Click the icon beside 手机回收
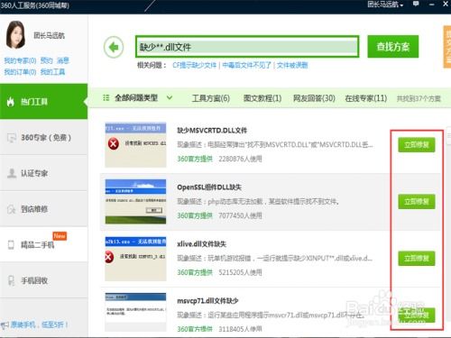The width and height of the screenshot is (451, 338). click(x=11, y=280)
